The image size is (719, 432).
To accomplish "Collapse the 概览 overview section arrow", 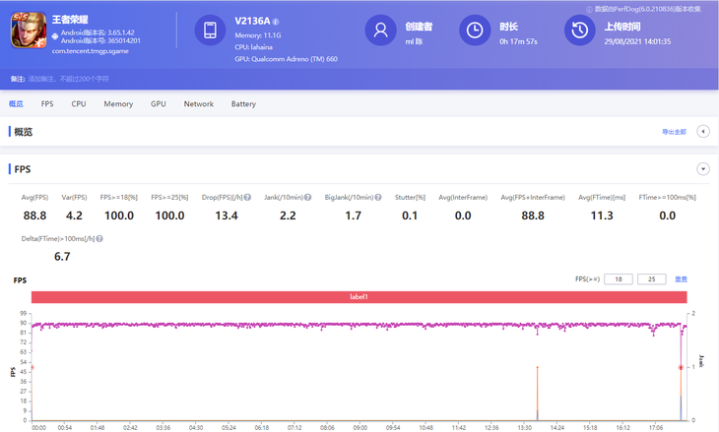I will click(703, 132).
